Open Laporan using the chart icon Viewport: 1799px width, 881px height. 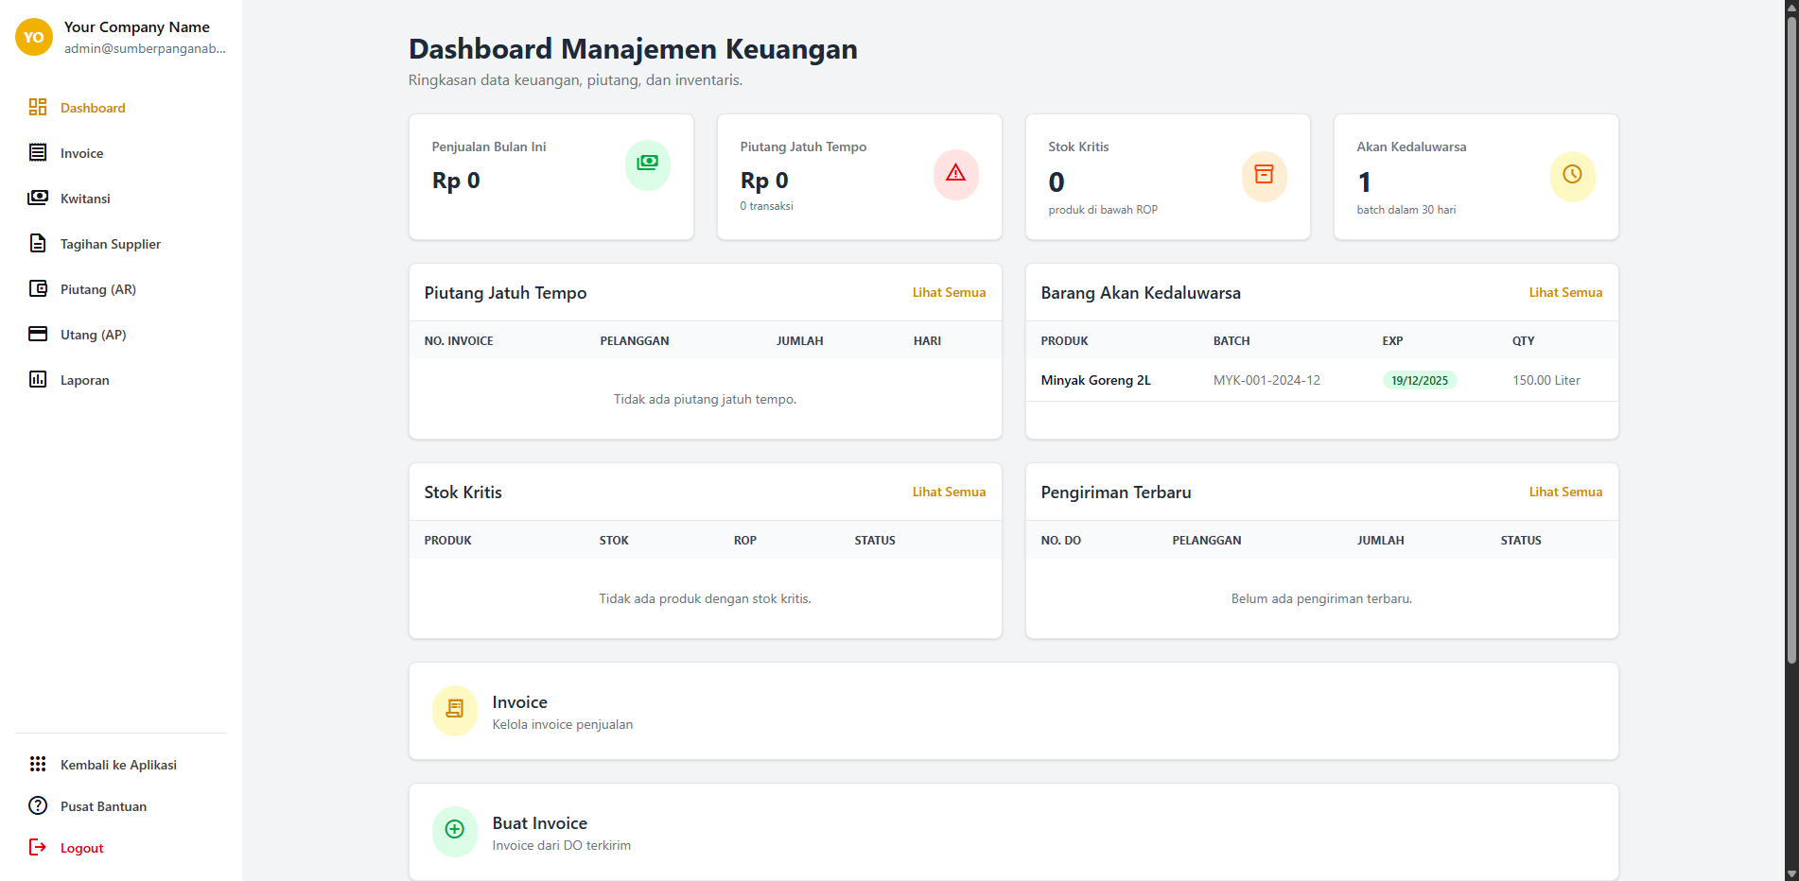click(37, 379)
